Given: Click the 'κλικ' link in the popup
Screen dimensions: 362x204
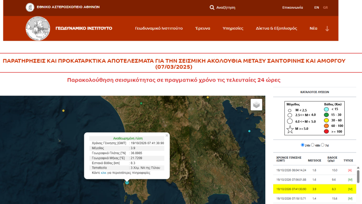Looking at the screenshot, I should coord(104,173).
